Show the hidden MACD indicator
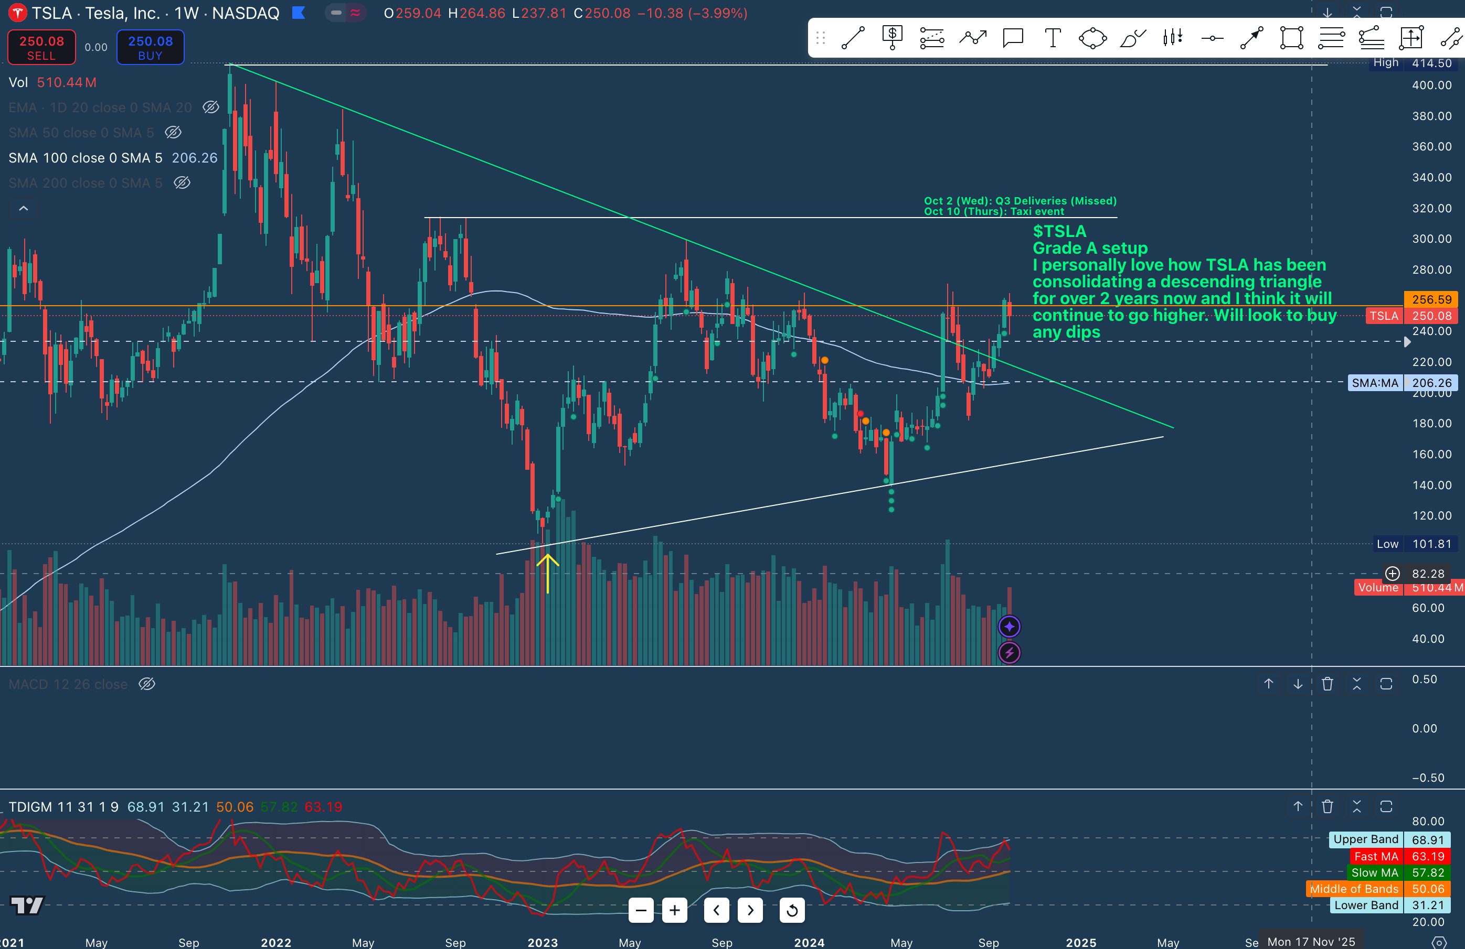Viewport: 1465px width, 949px height. coord(146,684)
